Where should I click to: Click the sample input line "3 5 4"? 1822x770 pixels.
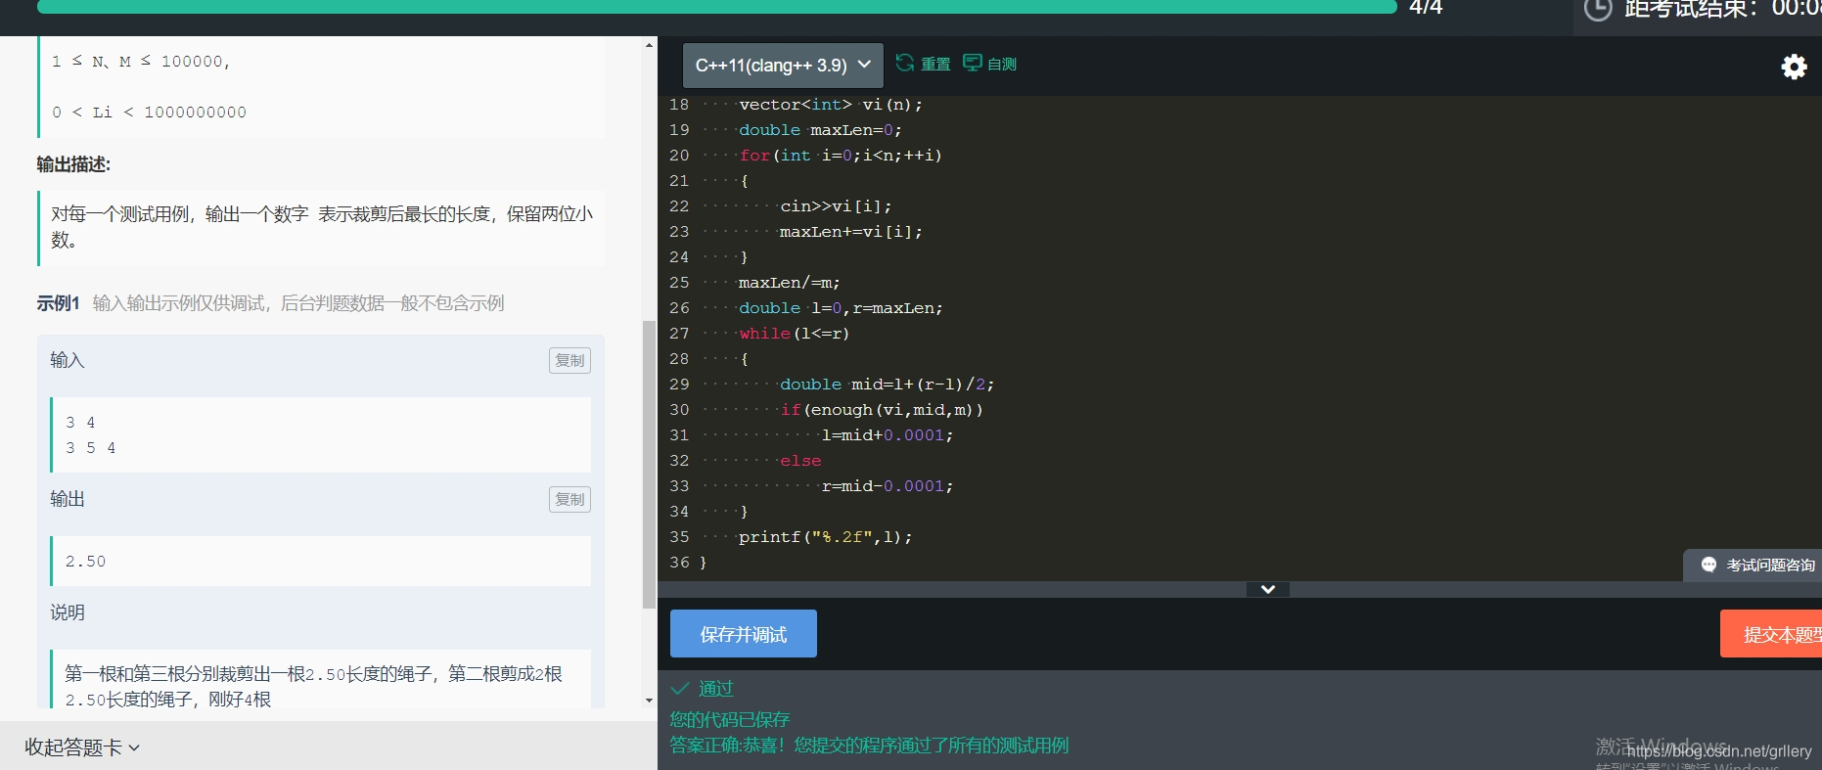click(90, 448)
